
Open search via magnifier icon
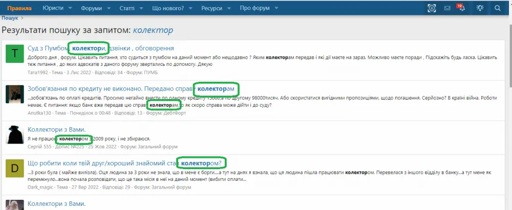(x=498, y=8)
